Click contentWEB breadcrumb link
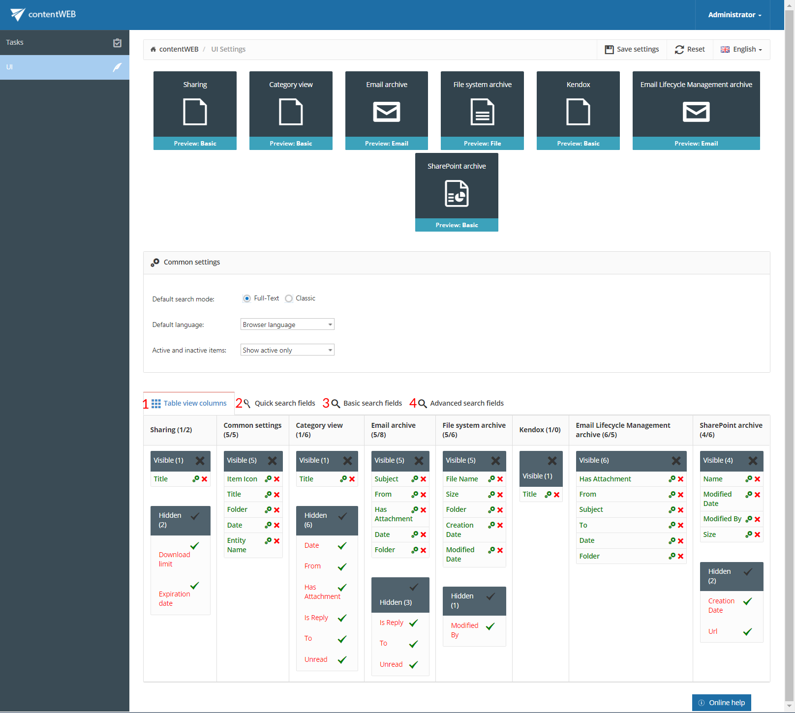 tap(179, 49)
